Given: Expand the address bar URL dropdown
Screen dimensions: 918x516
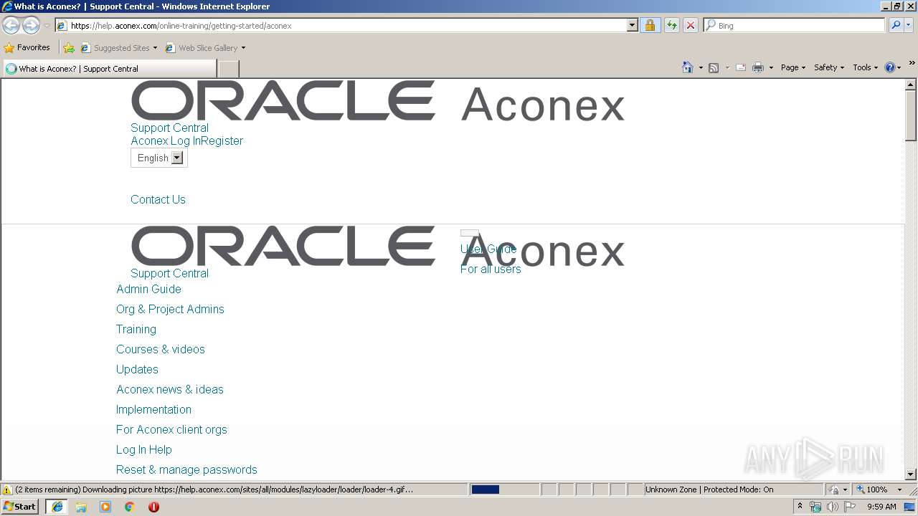Looking at the screenshot, I should click(x=632, y=25).
